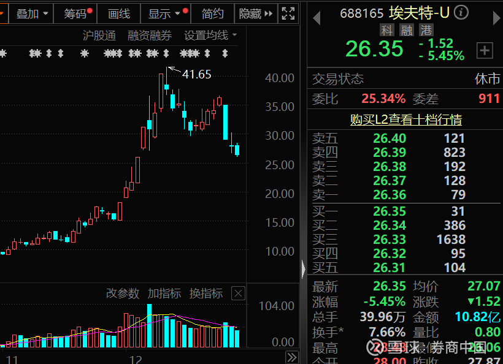Click the 科 badge
Screen dimensions: 503x364
coord(387,31)
